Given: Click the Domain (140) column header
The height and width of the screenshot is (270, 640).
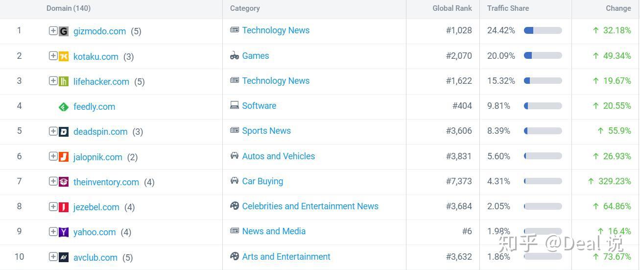Looking at the screenshot, I should (69, 8).
